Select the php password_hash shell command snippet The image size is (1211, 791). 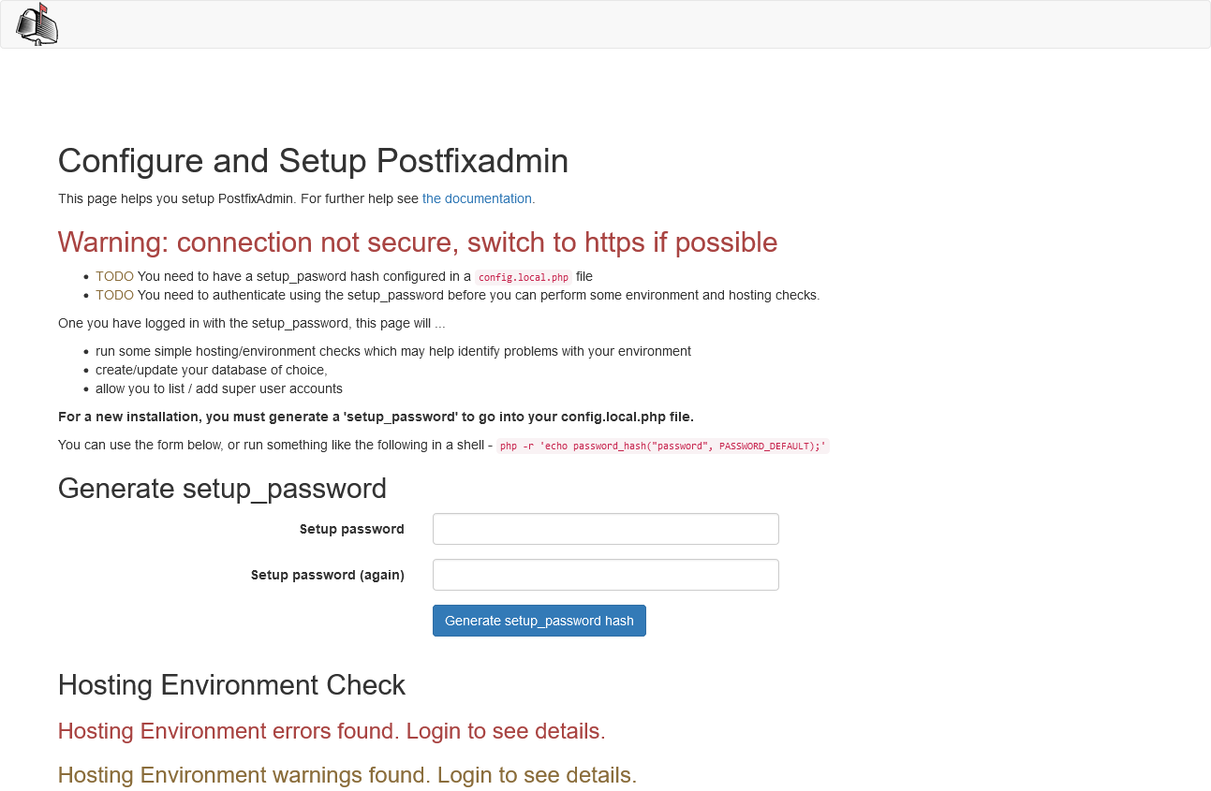pyautogui.click(x=662, y=446)
